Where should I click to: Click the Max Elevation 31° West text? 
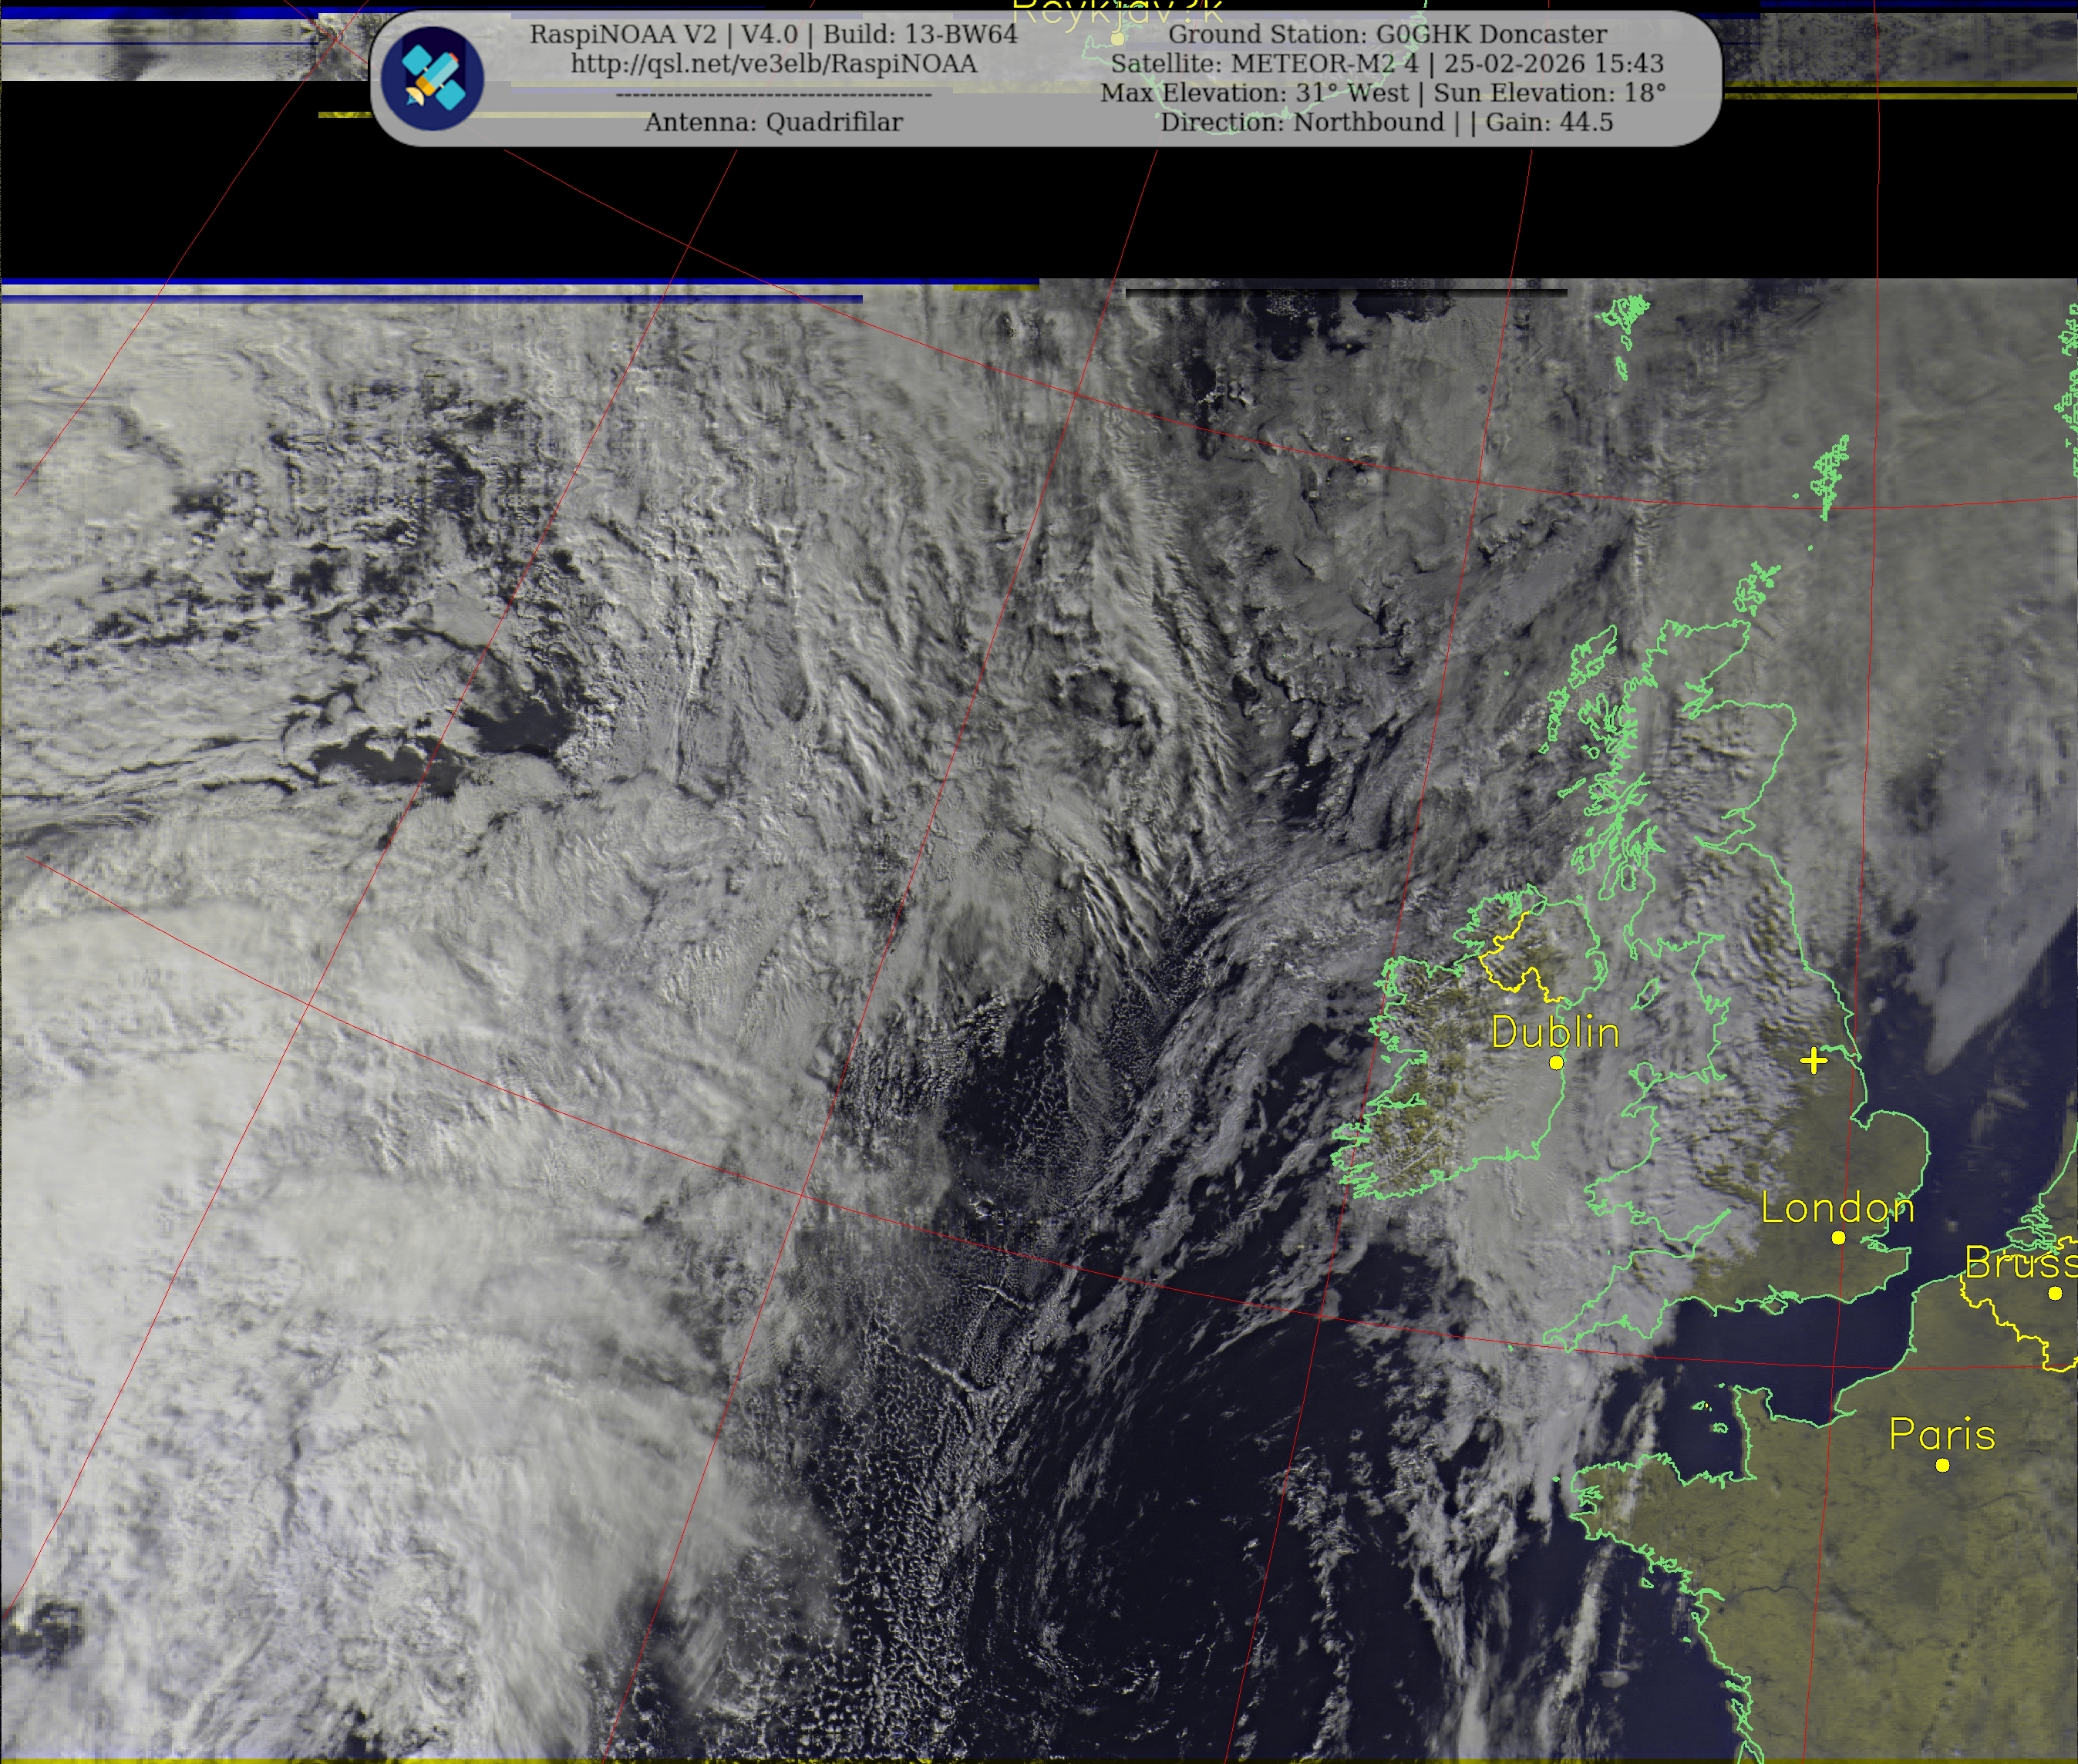1254,93
